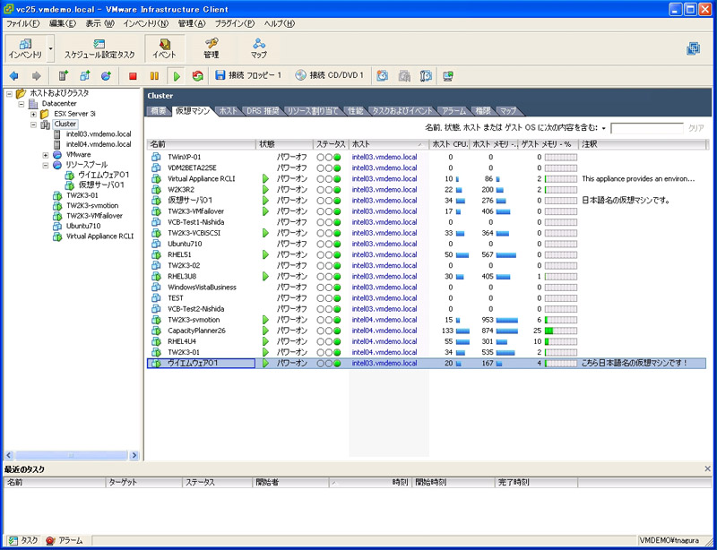Image resolution: width=717 pixels, height=550 pixels.
Task: Click the top-right overlapping windows icon
Action: pyautogui.click(x=693, y=49)
